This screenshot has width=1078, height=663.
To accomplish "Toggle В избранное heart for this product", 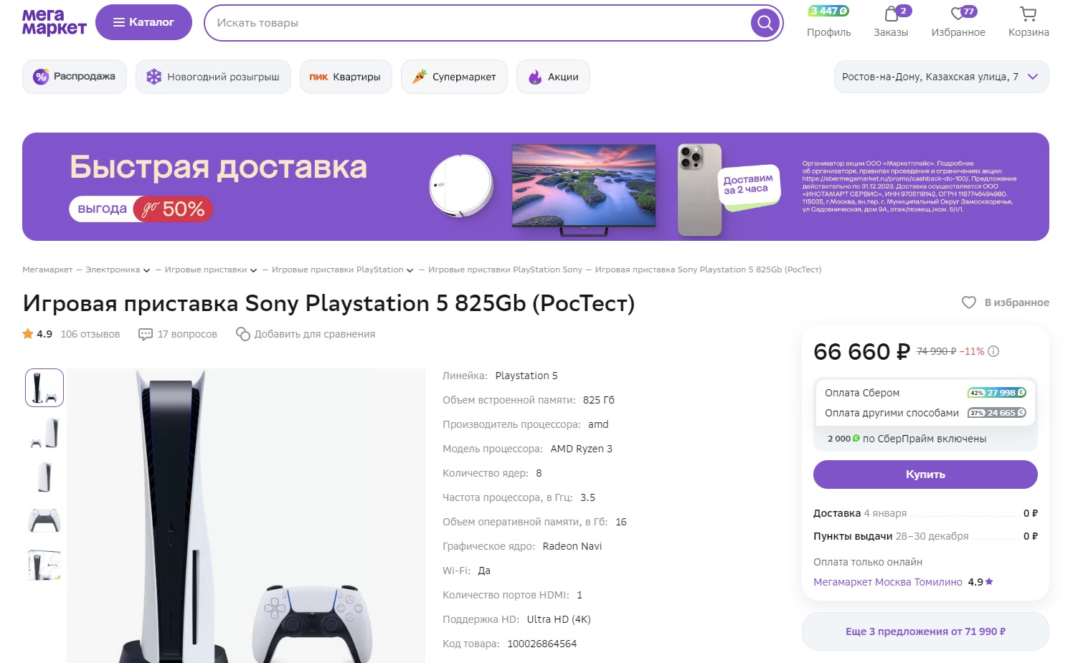I will [x=969, y=302].
